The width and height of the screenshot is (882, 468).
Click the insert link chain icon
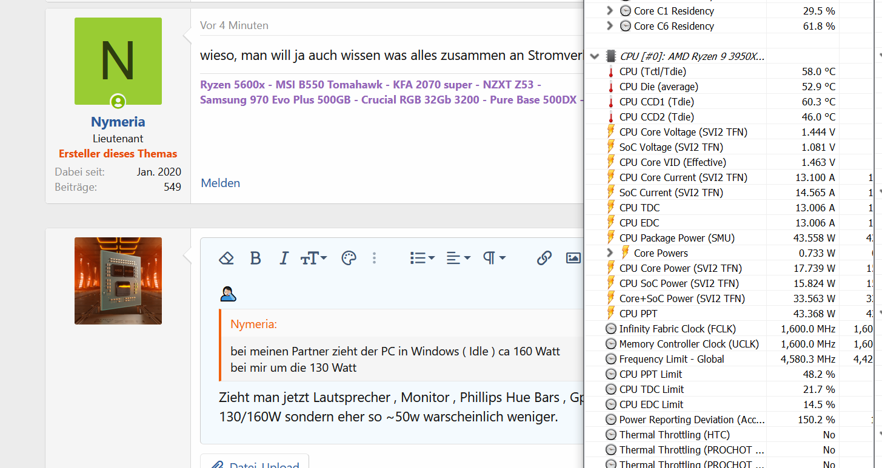[544, 259]
